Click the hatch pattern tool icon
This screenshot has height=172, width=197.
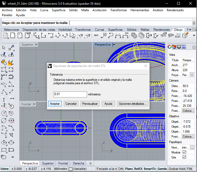(x=134, y=35)
